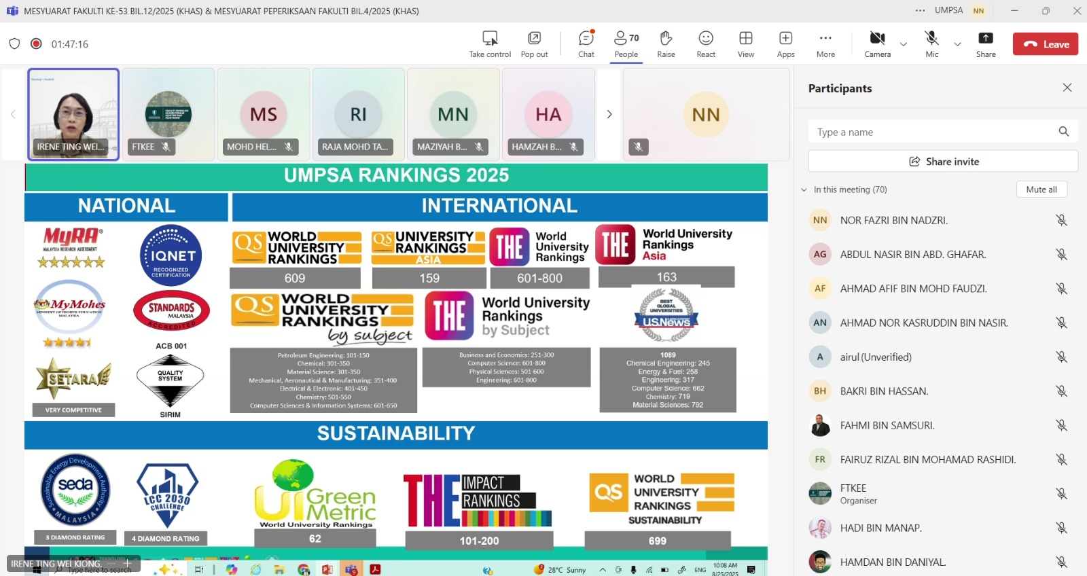The height and width of the screenshot is (576, 1087).
Task: Click the Share invite button
Action: pos(943,162)
